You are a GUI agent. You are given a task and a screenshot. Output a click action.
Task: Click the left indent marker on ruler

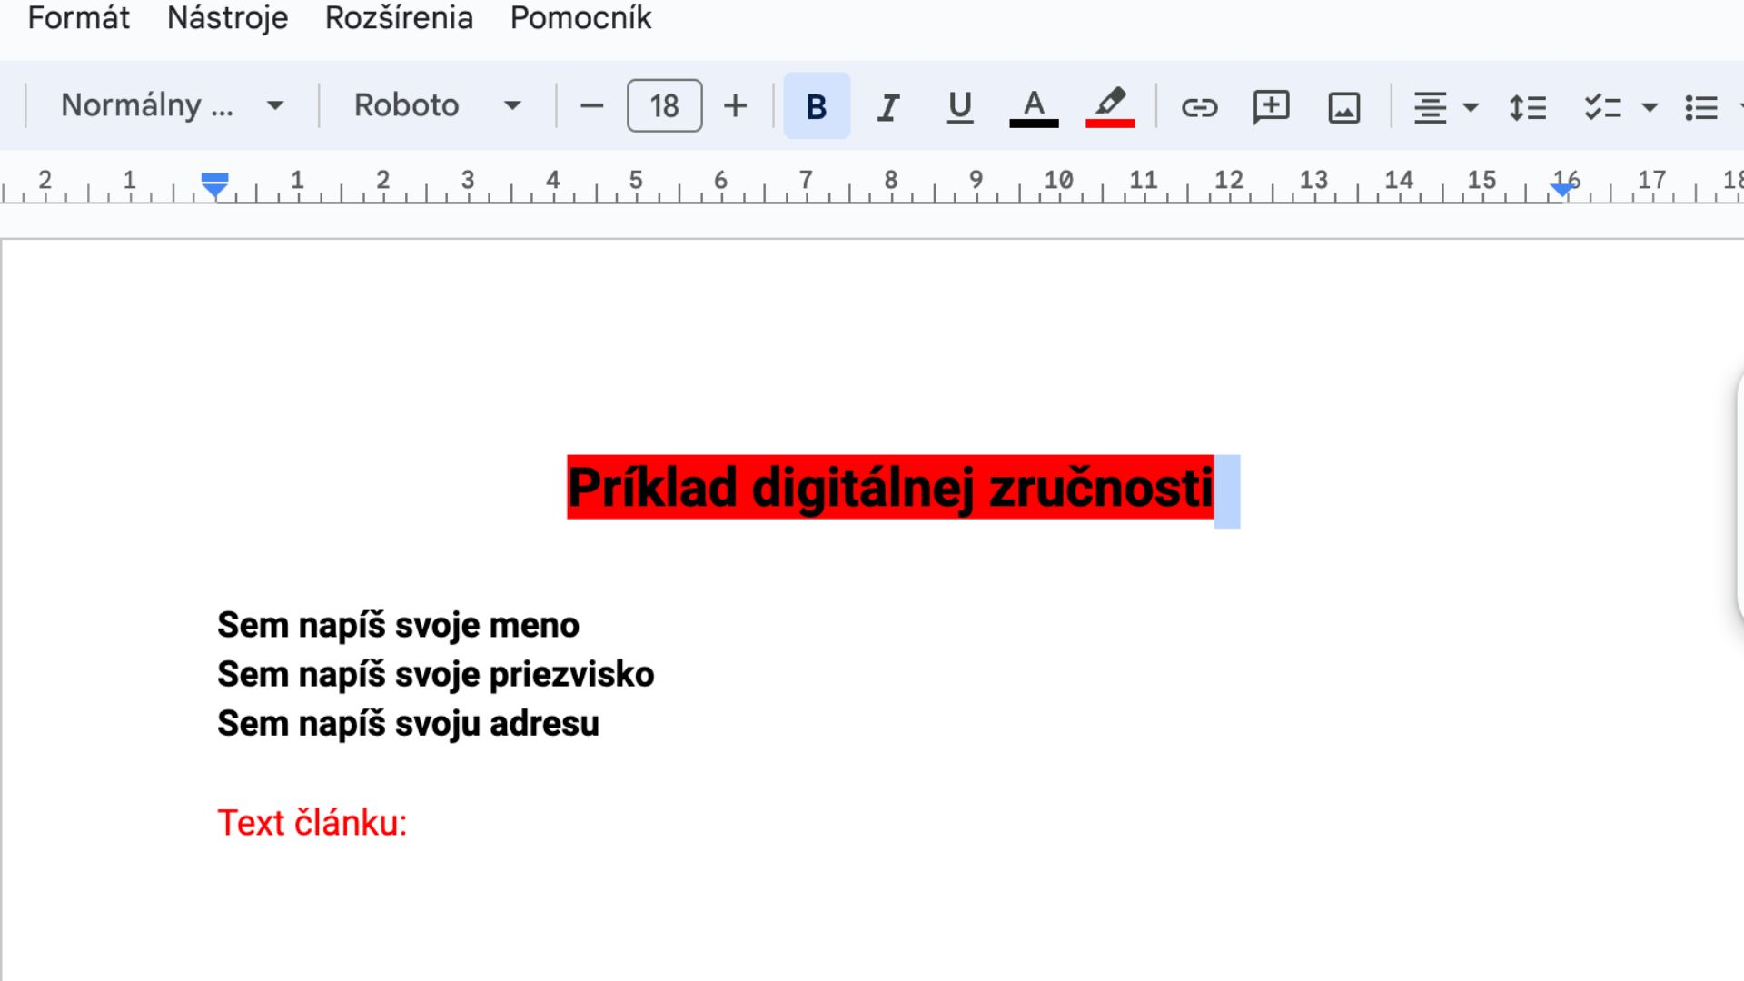[214, 185]
